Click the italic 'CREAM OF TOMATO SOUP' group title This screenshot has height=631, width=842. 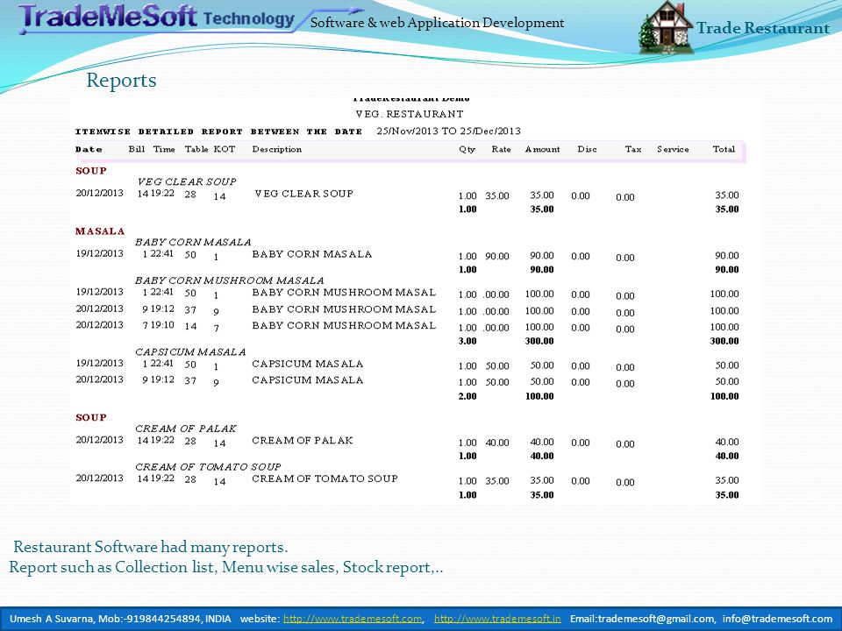(208, 466)
